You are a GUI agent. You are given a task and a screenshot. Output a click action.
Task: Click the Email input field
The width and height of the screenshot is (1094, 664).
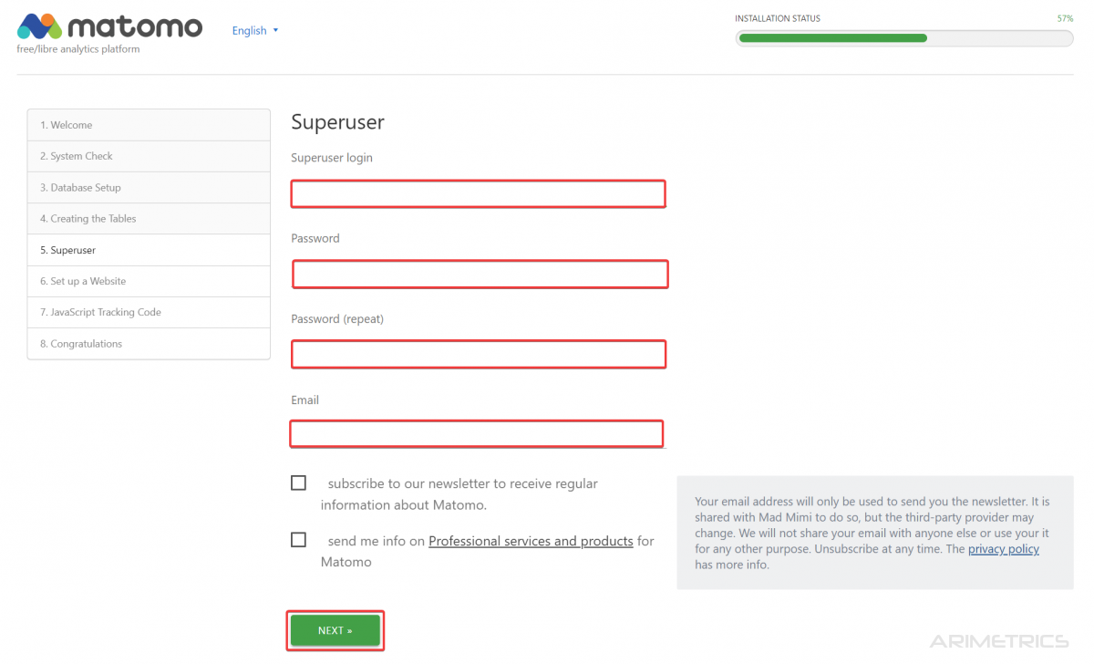[476, 434]
